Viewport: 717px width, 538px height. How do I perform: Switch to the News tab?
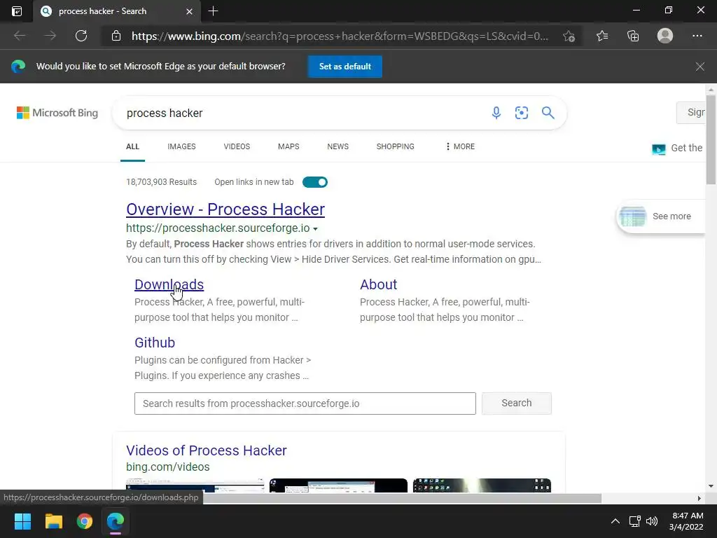pyautogui.click(x=338, y=146)
